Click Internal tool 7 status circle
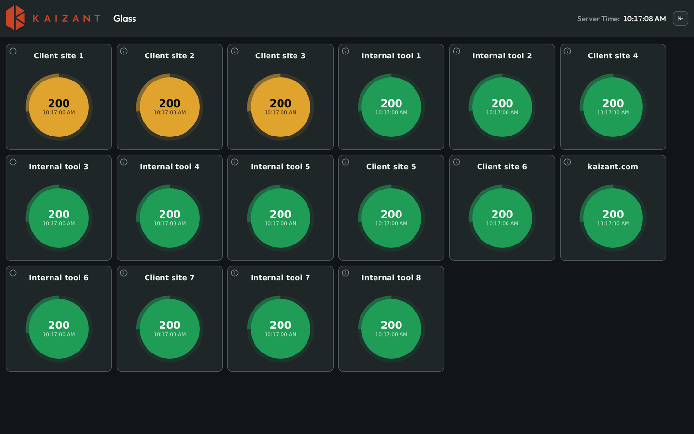 coord(280,329)
